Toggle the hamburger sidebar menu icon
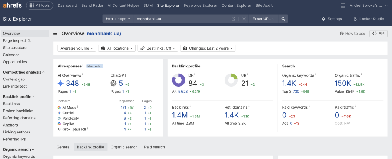The image size is (392, 159). (x=55, y=34)
